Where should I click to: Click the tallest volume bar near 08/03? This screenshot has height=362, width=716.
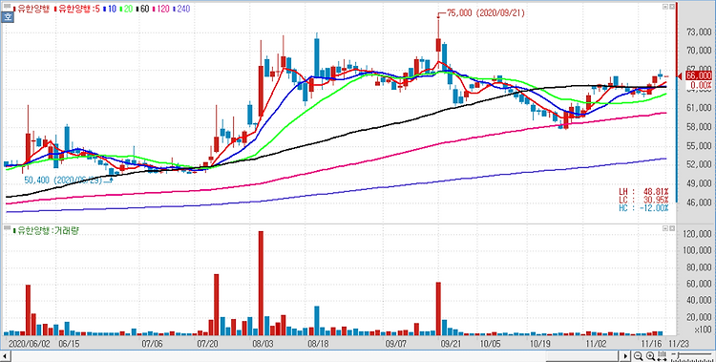coord(262,284)
